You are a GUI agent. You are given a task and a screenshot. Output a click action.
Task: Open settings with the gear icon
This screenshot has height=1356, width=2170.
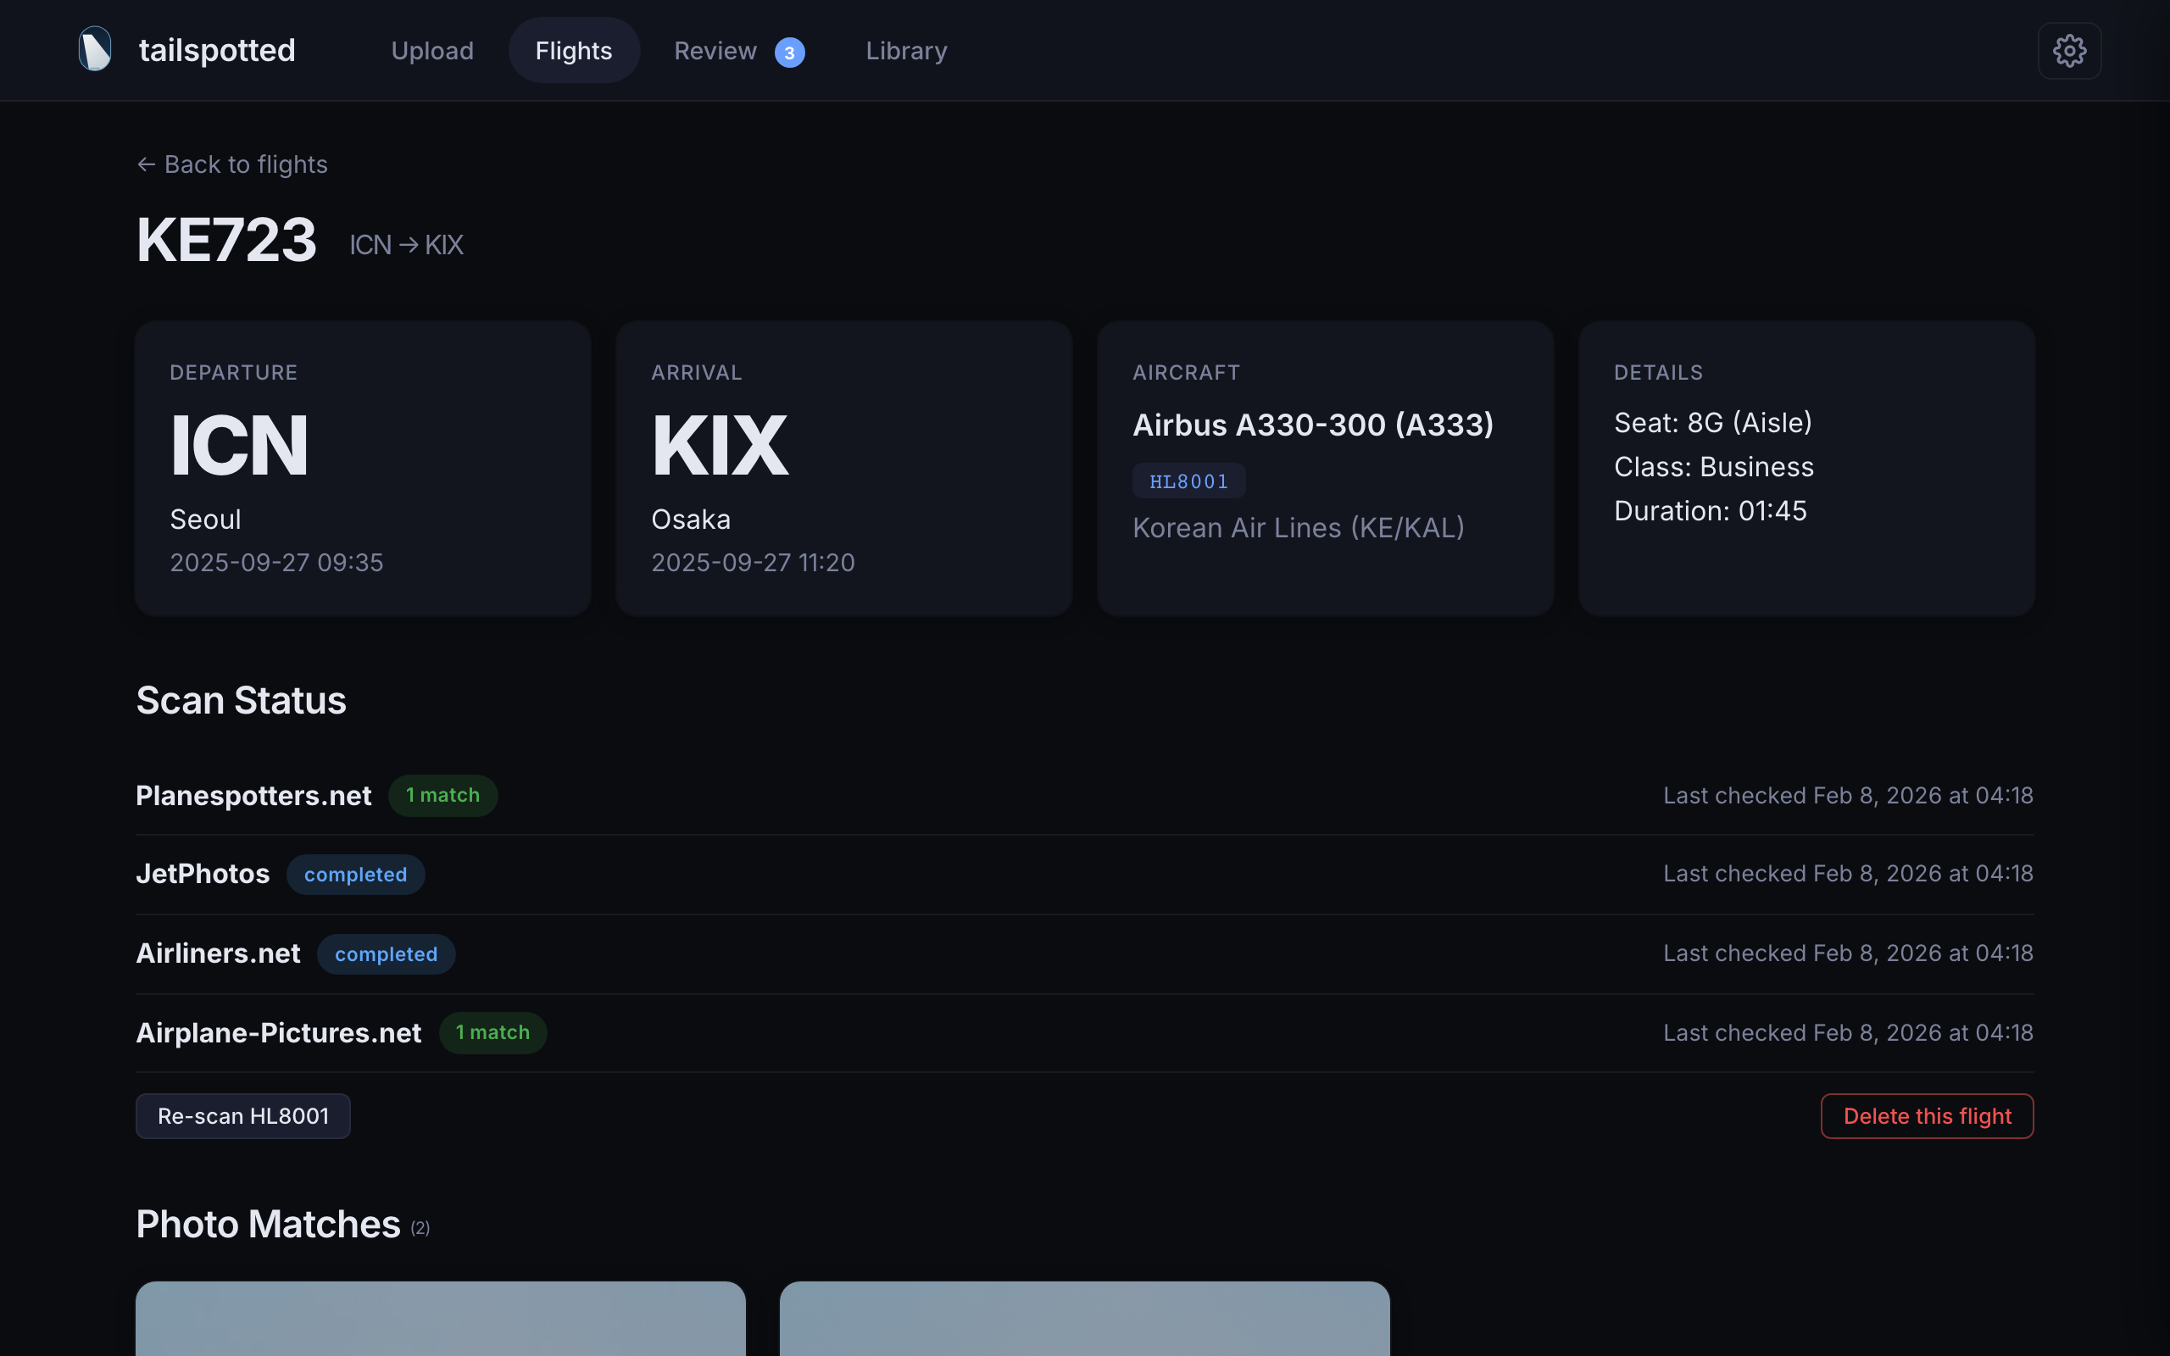point(2068,51)
